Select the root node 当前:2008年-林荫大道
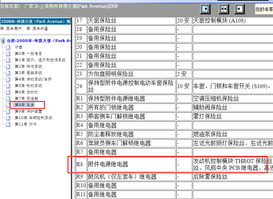Viewport: 273px width, 199px height. tap(39, 41)
